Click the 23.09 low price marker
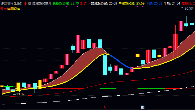The height and width of the screenshot is (110, 195). coord(20,94)
